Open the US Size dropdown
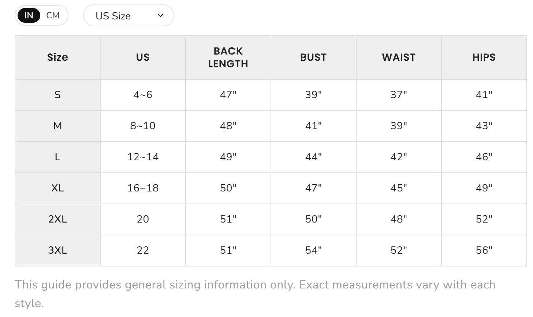533x317 pixels. (128, 15)
